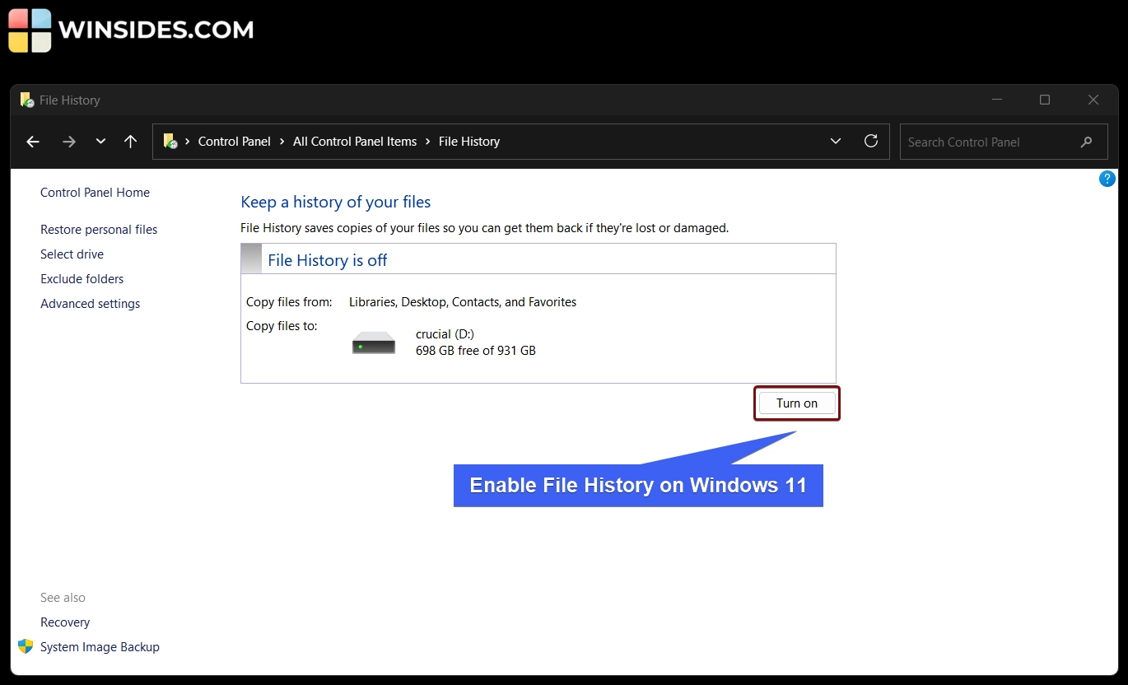Viewport: 1128px width, 685px height.
Task: Click the search magnifier icon
Action: (x=1086, y=142)
